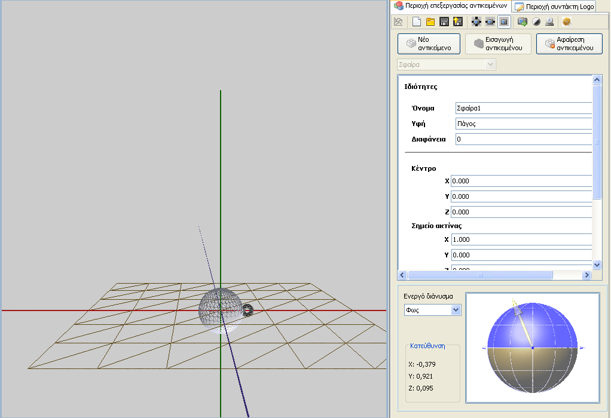Switch to Περιοχή συντάκτη Logo tab
611x418 pixels.
[x=554, y=7]
